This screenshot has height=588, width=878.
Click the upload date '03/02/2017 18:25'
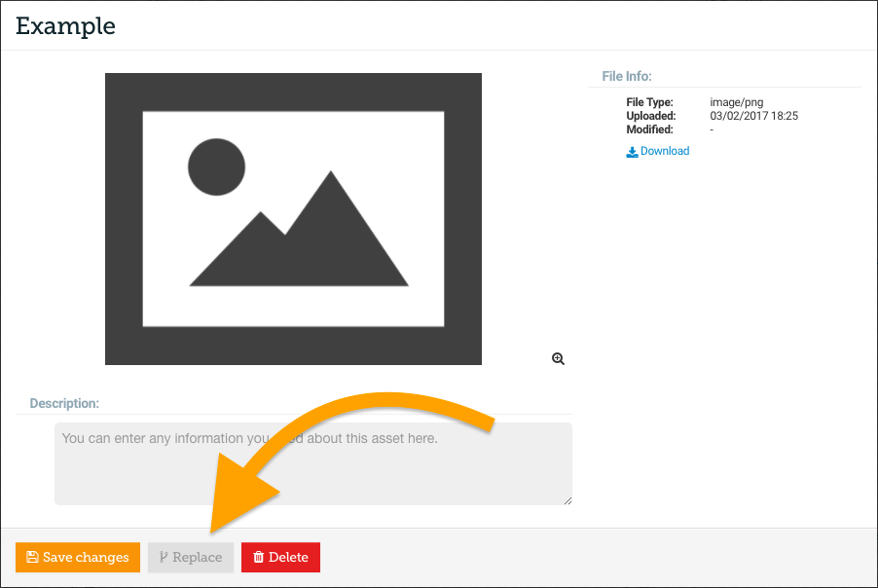click(x=754, y=116)
